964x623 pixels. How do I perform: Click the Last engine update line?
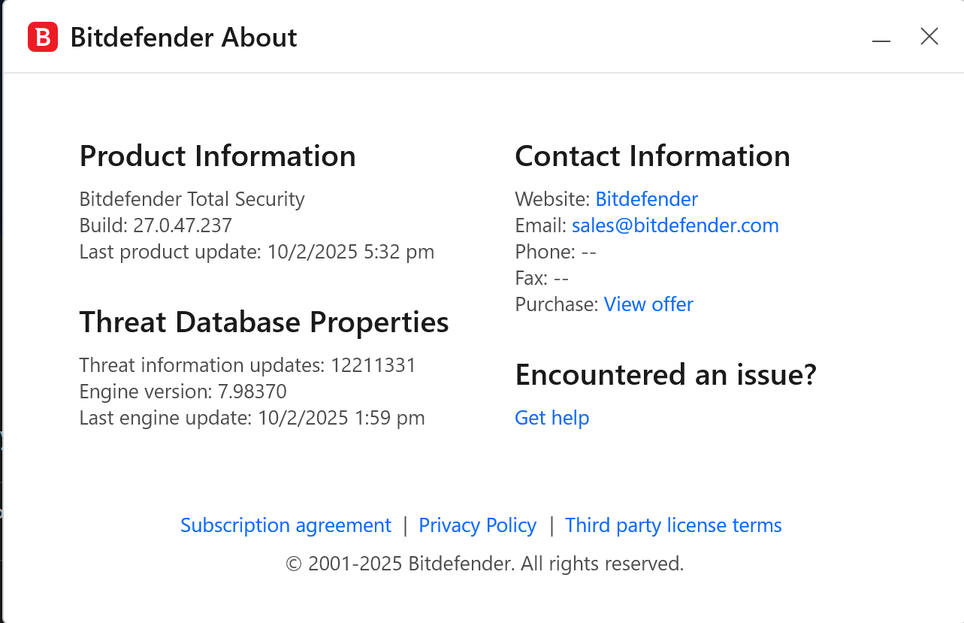(x=252, y=418)
